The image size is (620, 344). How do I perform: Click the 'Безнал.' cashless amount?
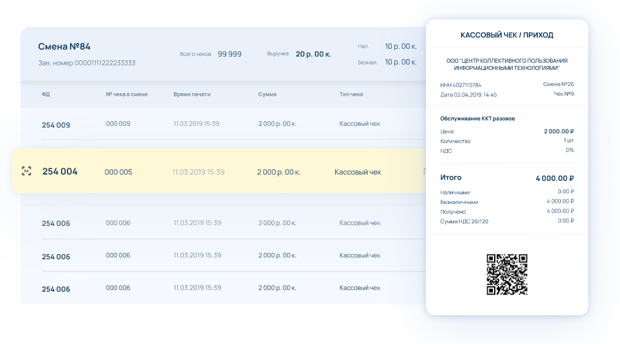[x=400, y=62]
